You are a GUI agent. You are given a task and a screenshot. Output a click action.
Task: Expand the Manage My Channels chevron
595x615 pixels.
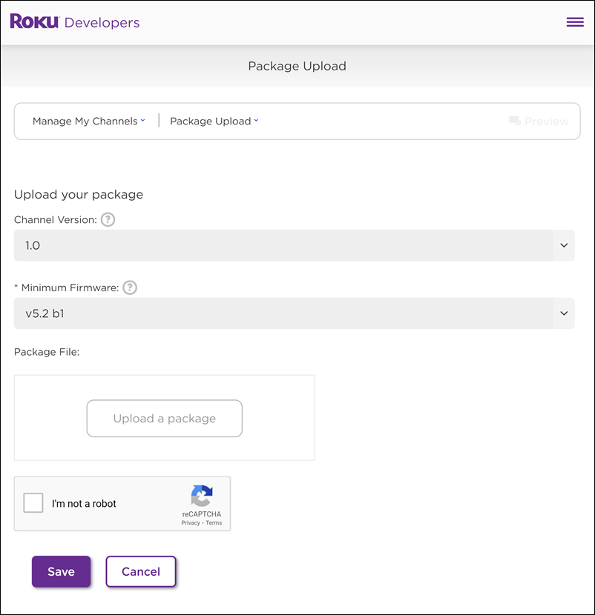click(x=144, y=121)
